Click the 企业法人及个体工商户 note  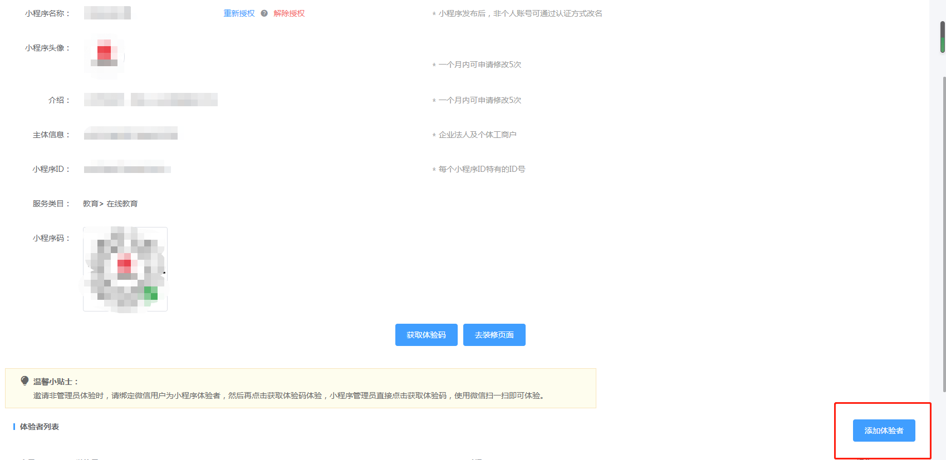click(x=477, y=135)
